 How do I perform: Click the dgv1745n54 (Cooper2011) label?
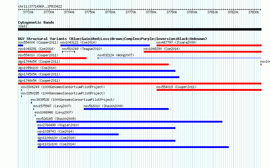39,74
